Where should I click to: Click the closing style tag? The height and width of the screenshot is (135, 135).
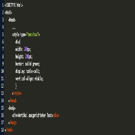pyautogui.click(x=17, y=93)
